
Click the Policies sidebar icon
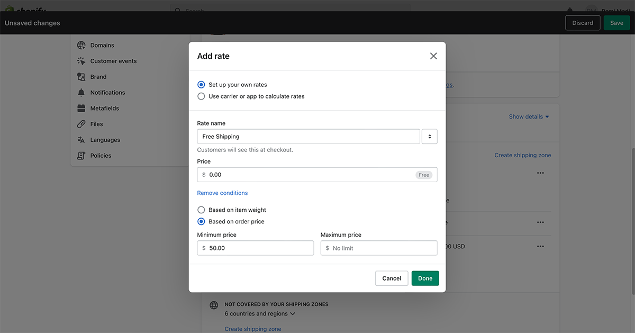click(x=81, y=155)
